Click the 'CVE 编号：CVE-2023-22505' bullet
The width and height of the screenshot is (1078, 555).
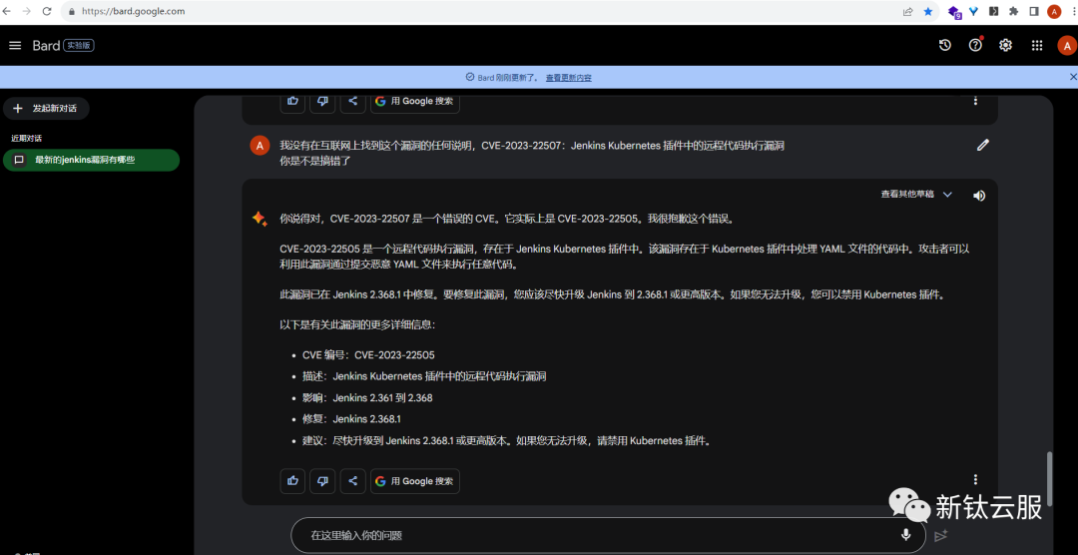pos(368,355)
